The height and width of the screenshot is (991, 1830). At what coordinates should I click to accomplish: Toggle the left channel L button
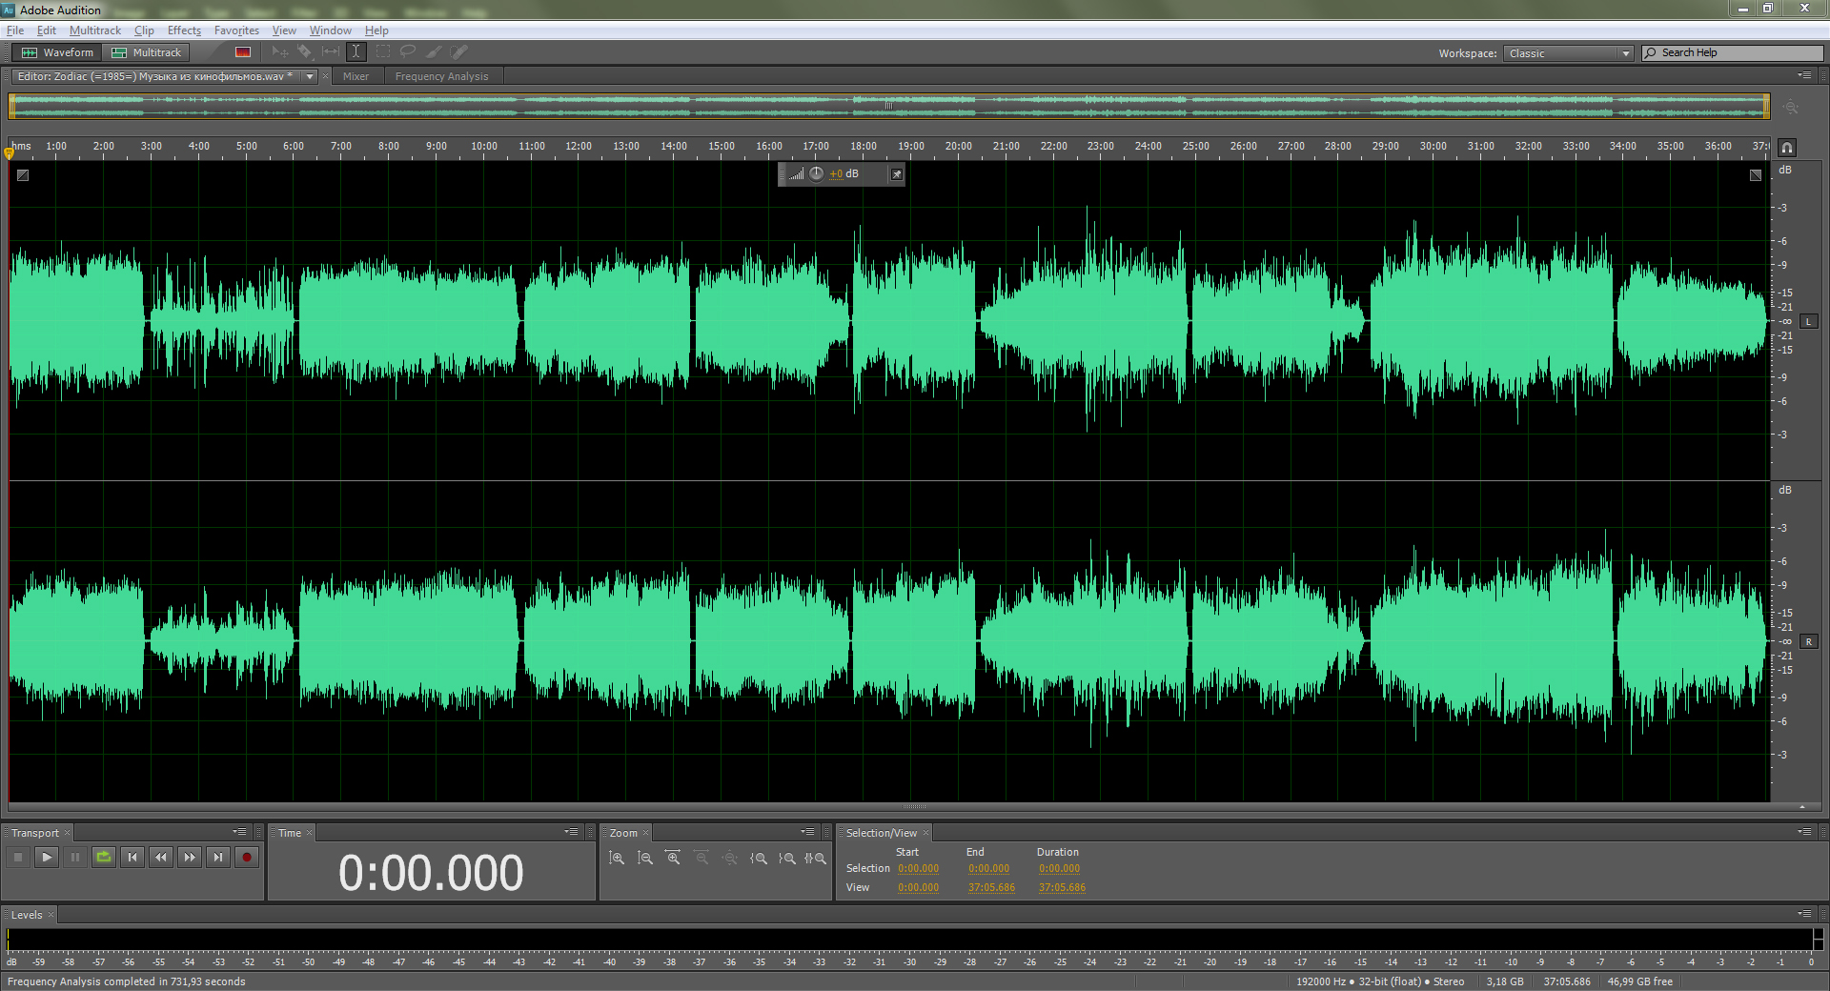(x=1808, y=322)
